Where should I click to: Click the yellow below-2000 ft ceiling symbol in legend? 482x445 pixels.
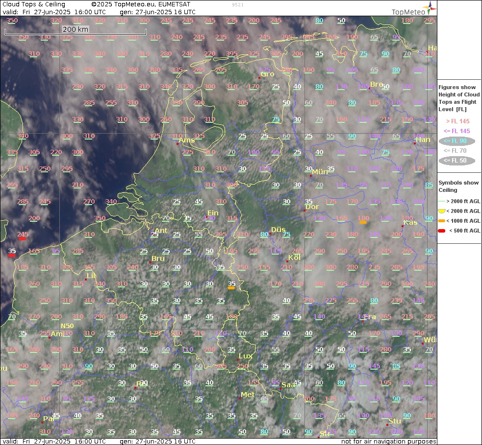[442, 211]
